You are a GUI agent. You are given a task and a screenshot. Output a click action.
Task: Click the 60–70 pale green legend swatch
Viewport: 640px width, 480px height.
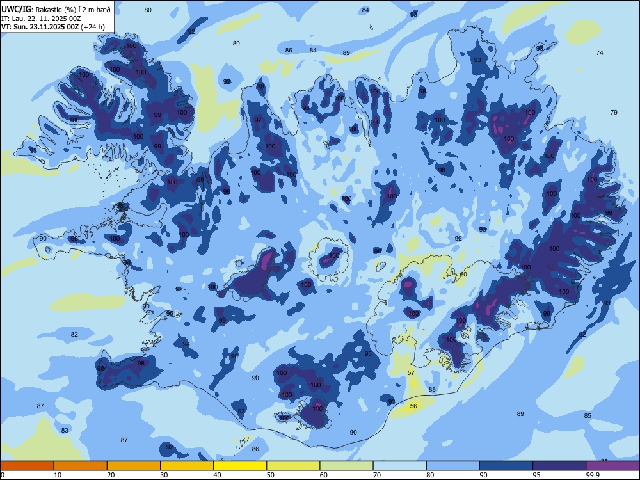click(x=346, y=466)
